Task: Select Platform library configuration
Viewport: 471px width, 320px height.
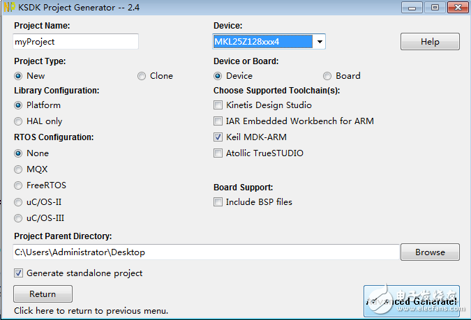Action: point(18,105)
